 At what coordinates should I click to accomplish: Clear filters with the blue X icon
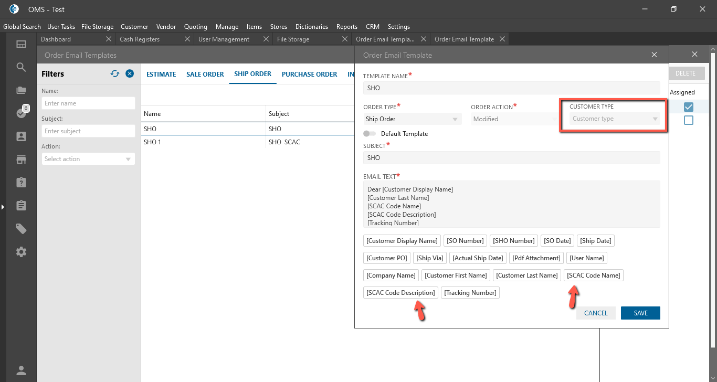pyautogui.click(x=130, y=74)
